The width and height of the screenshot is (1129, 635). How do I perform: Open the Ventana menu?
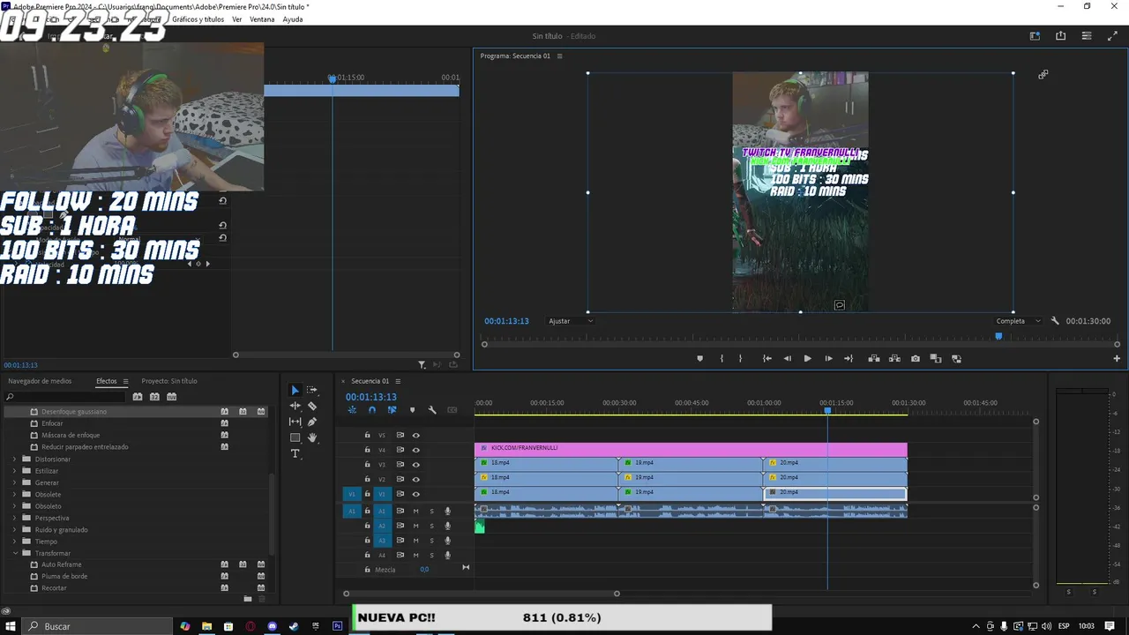(262, 19)
